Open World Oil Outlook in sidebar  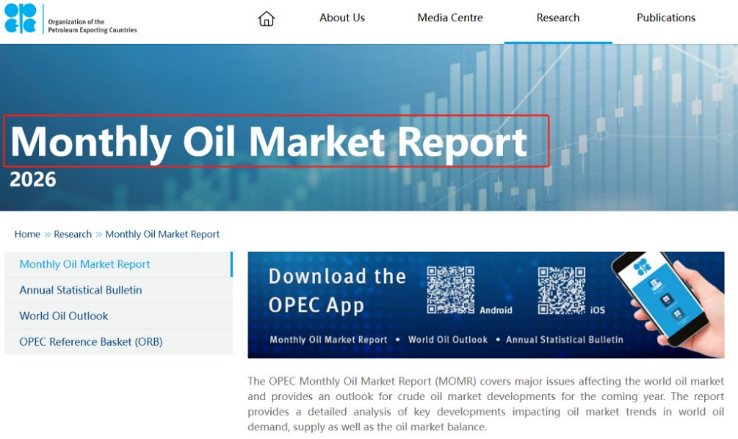tap(119, 316)
